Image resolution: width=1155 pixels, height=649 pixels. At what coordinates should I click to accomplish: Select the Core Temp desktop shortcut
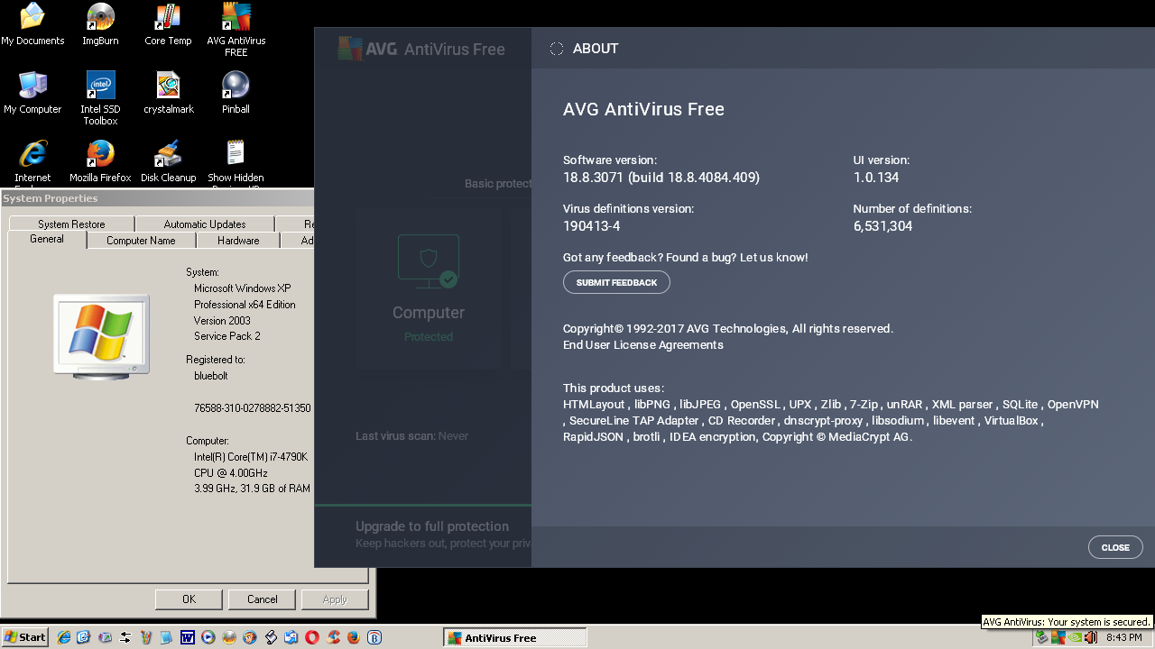coord(168,24)
